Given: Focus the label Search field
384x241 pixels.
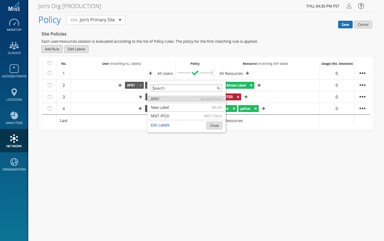Looking at the screenshot, I should pos(184,88).
